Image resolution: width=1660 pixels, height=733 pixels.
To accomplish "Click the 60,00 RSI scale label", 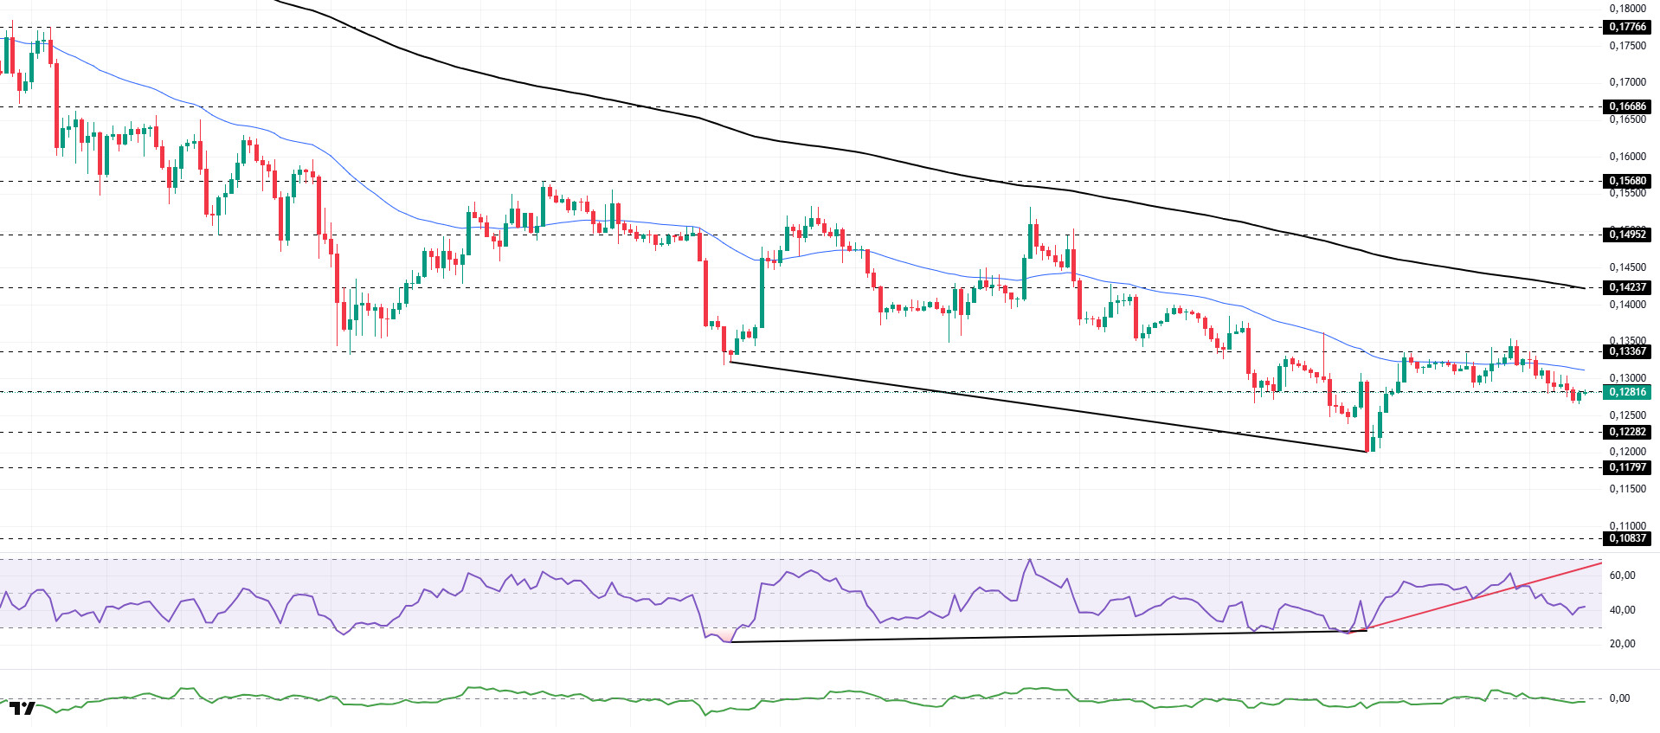I will 1622,575.
